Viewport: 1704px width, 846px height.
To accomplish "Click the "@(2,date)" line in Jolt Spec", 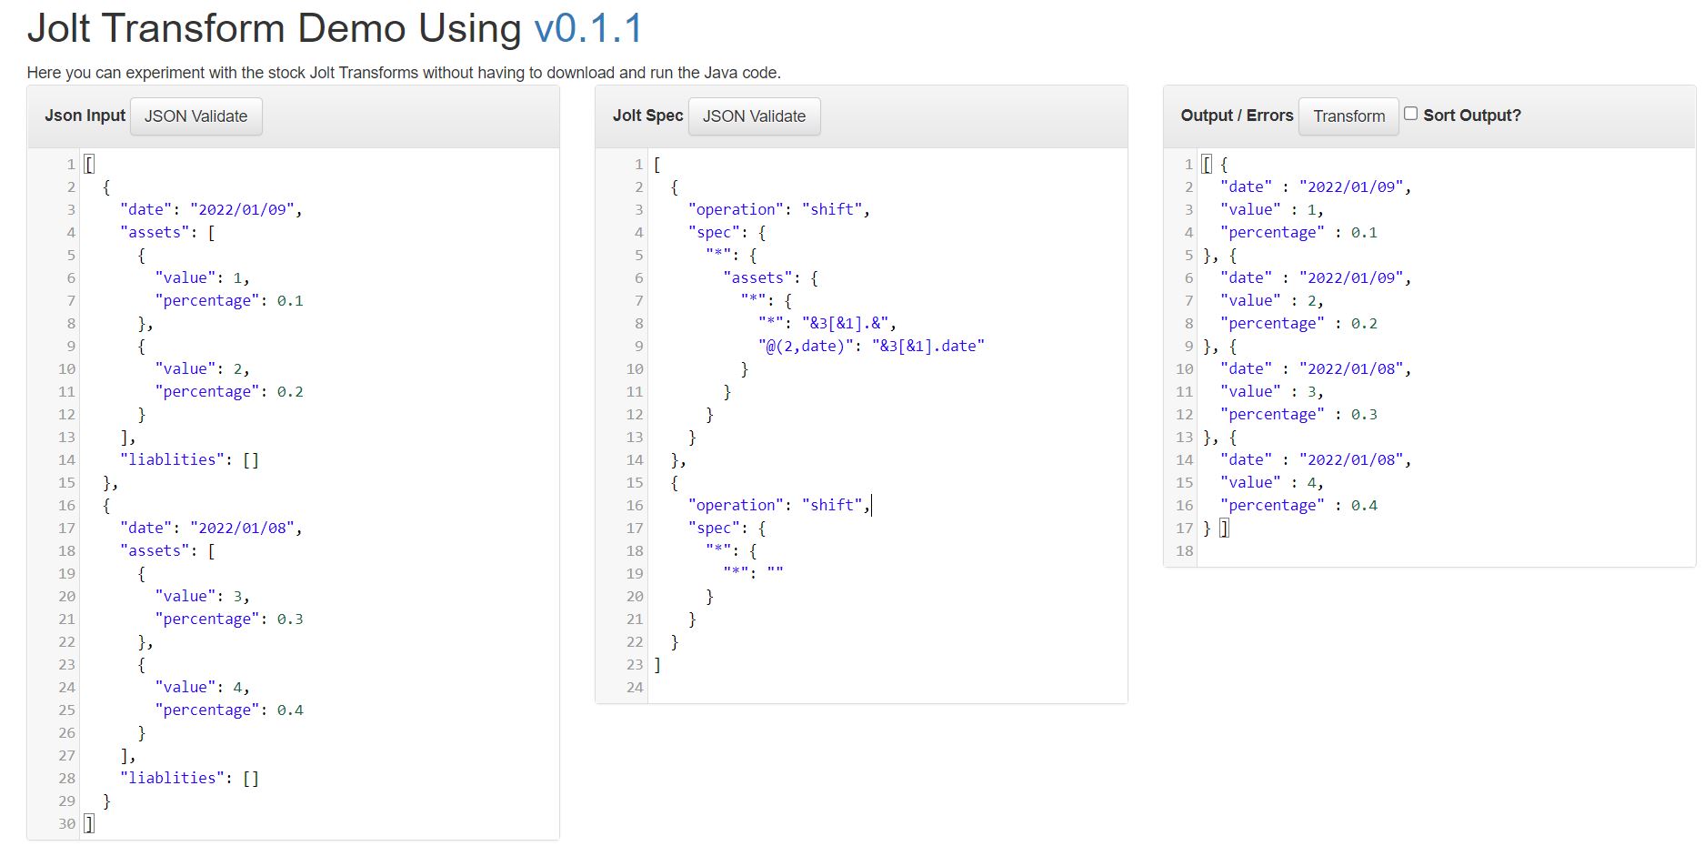I will [871, 346].
